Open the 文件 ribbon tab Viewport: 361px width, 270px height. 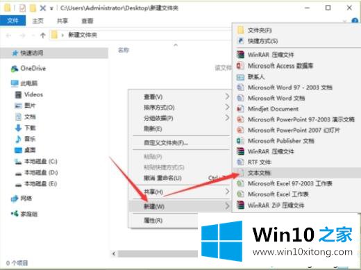tap(12, 21)
